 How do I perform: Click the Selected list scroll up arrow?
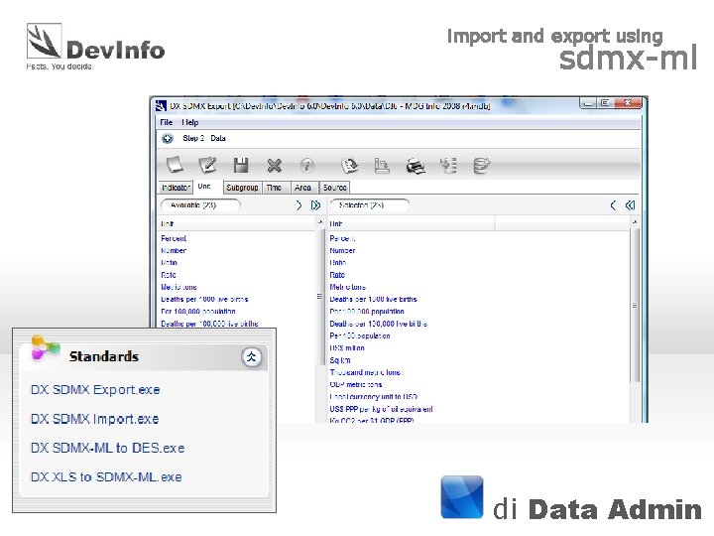pyautogui.click(x=635, y=222)
